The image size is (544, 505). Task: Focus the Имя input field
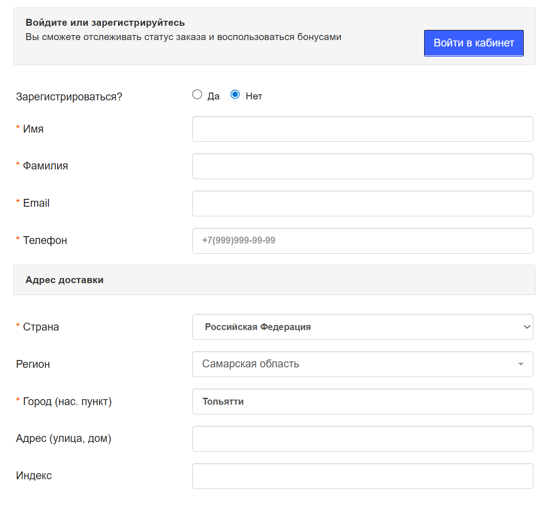pyautogui.click(x=362, y=129)
